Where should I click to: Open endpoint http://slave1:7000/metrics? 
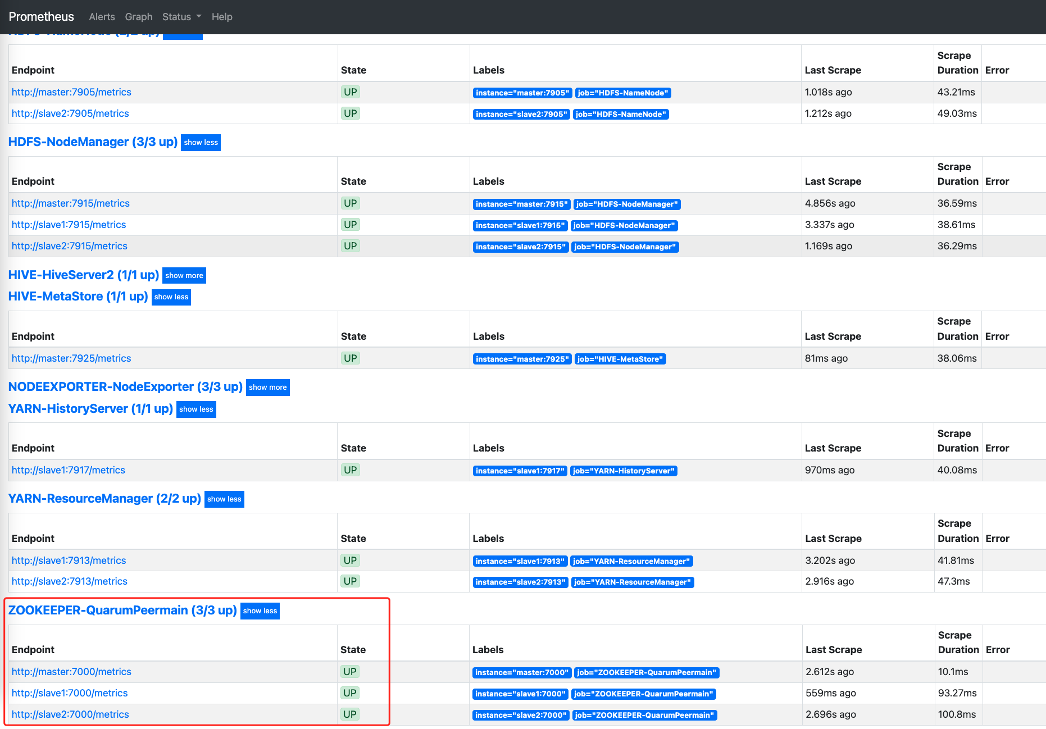tap(70, 693)
